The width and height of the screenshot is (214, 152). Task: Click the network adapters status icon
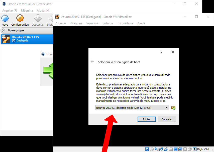161,149
